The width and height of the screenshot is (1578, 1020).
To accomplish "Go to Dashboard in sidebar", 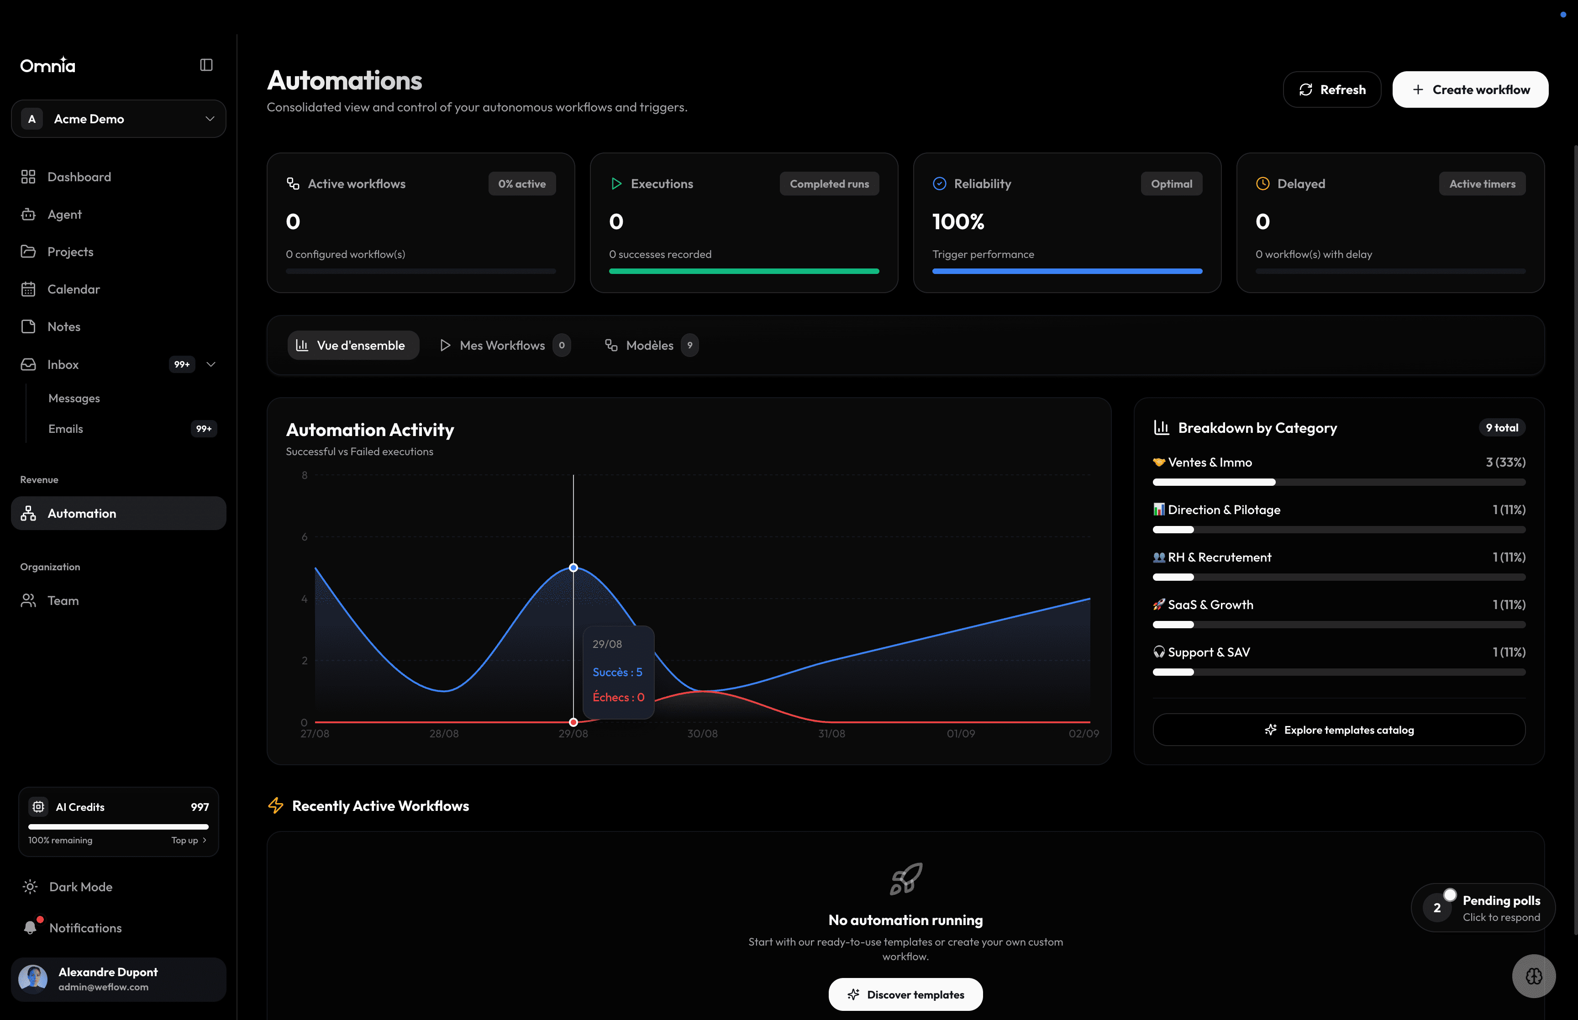I will pyautogui.click(x=119, y=177).
